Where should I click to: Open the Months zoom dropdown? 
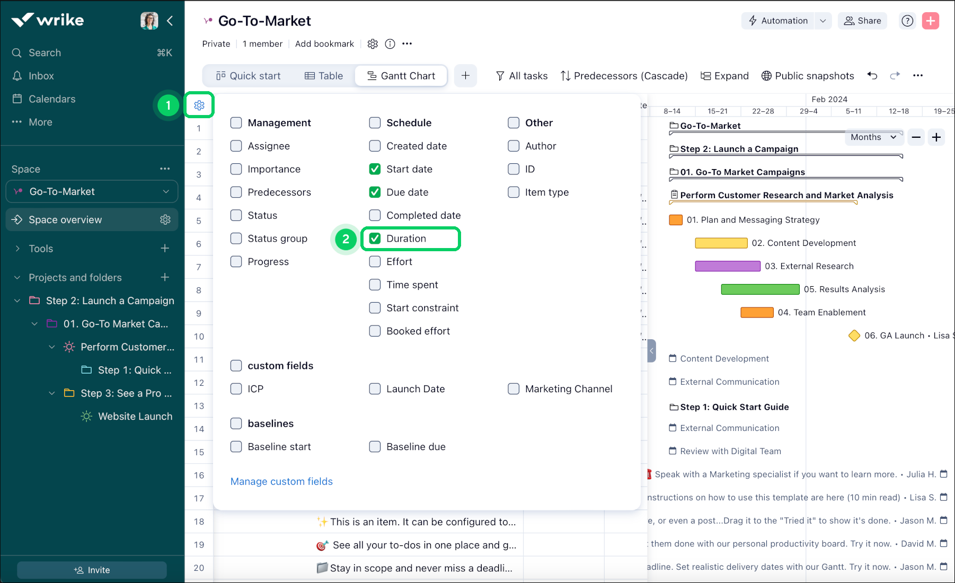click(874, 137)
